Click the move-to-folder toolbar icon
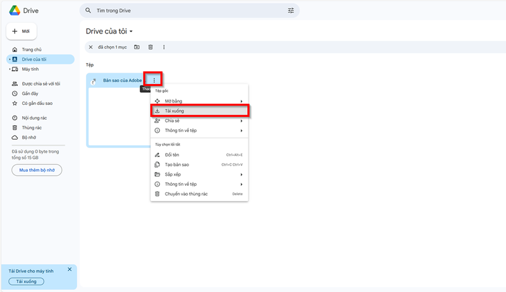The height and width of the screenshot is (292, 506). point(137,47)
